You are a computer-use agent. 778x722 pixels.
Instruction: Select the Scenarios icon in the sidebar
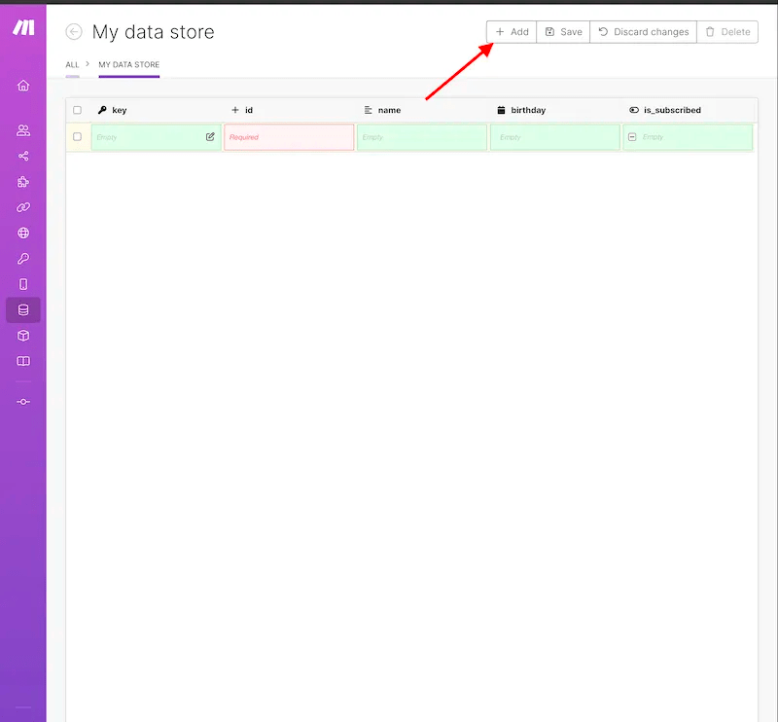22,155
